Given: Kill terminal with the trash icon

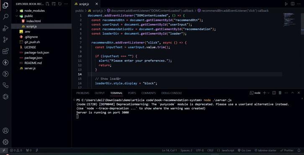Looking at the screenshot, I should pyautogui.click(x=280, y=93).
